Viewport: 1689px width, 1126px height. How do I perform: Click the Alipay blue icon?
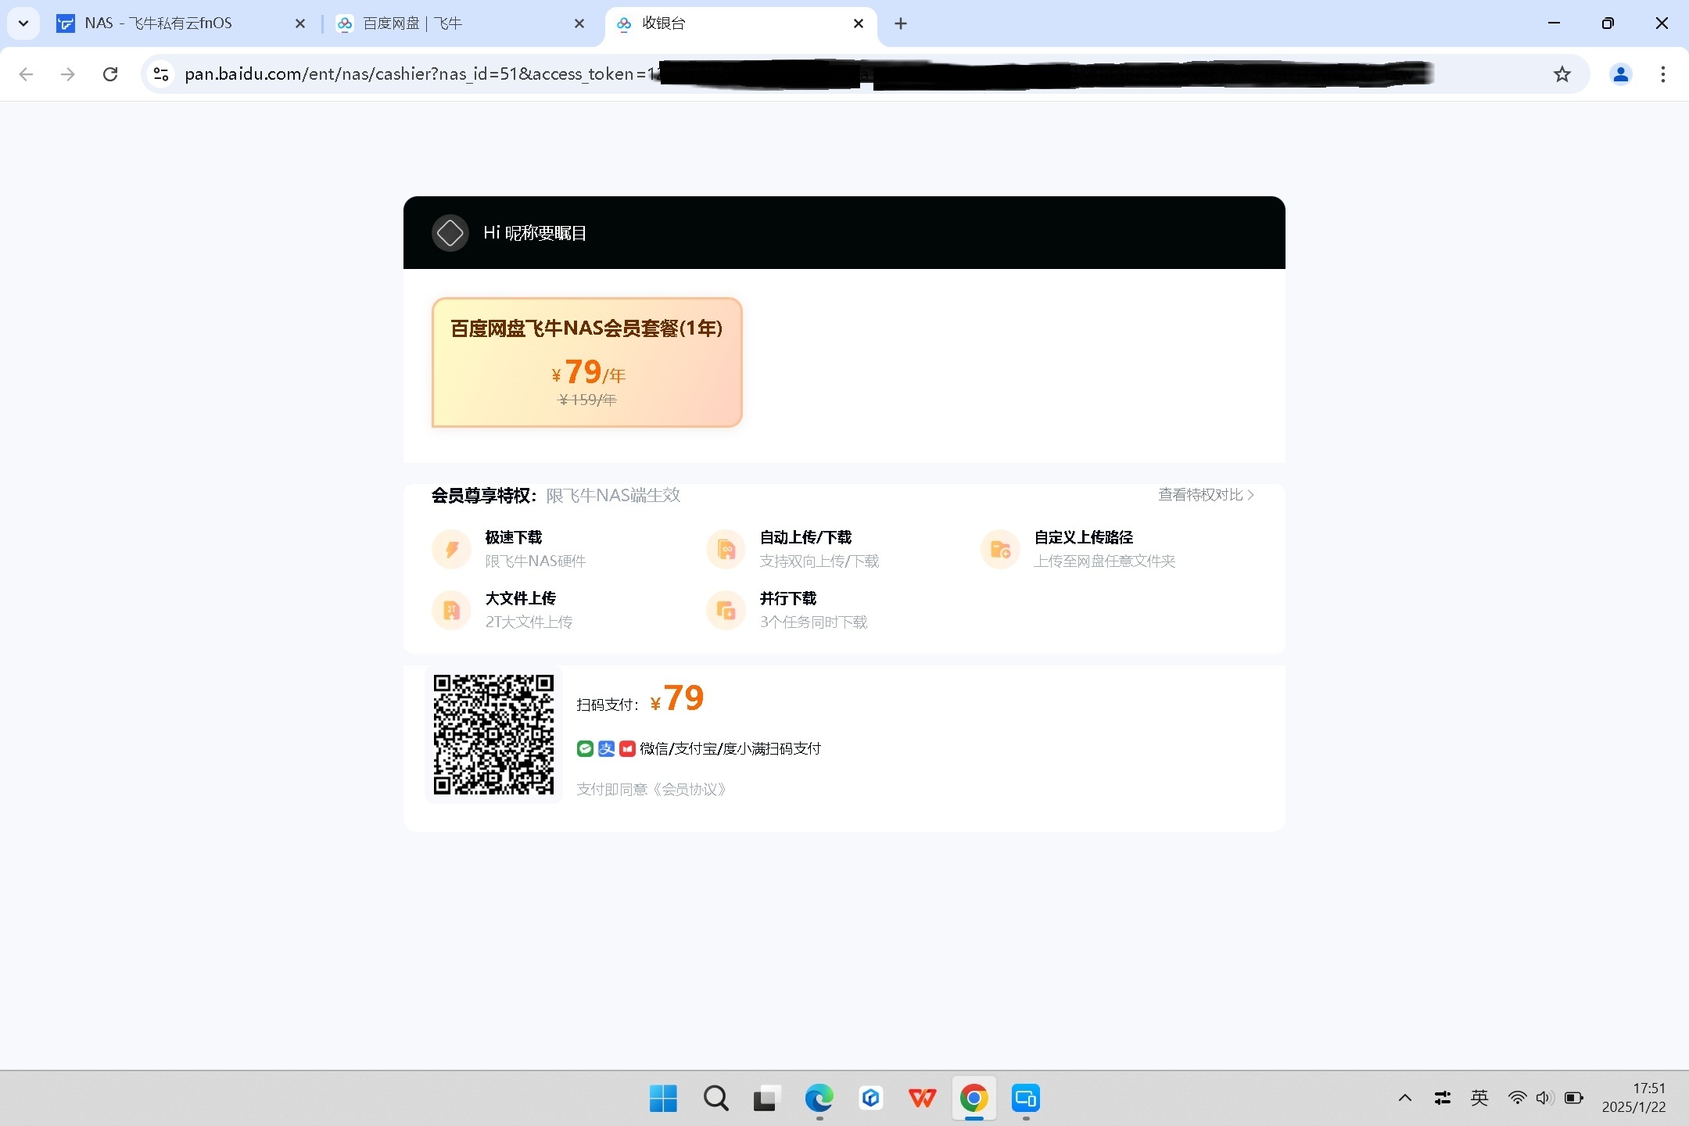(x=606, y=748)
